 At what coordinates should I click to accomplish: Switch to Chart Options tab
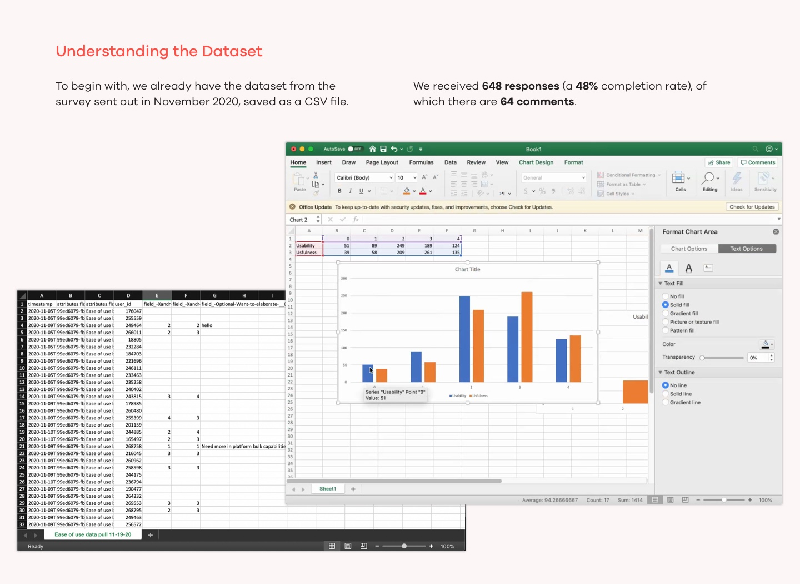click(689, 249)
